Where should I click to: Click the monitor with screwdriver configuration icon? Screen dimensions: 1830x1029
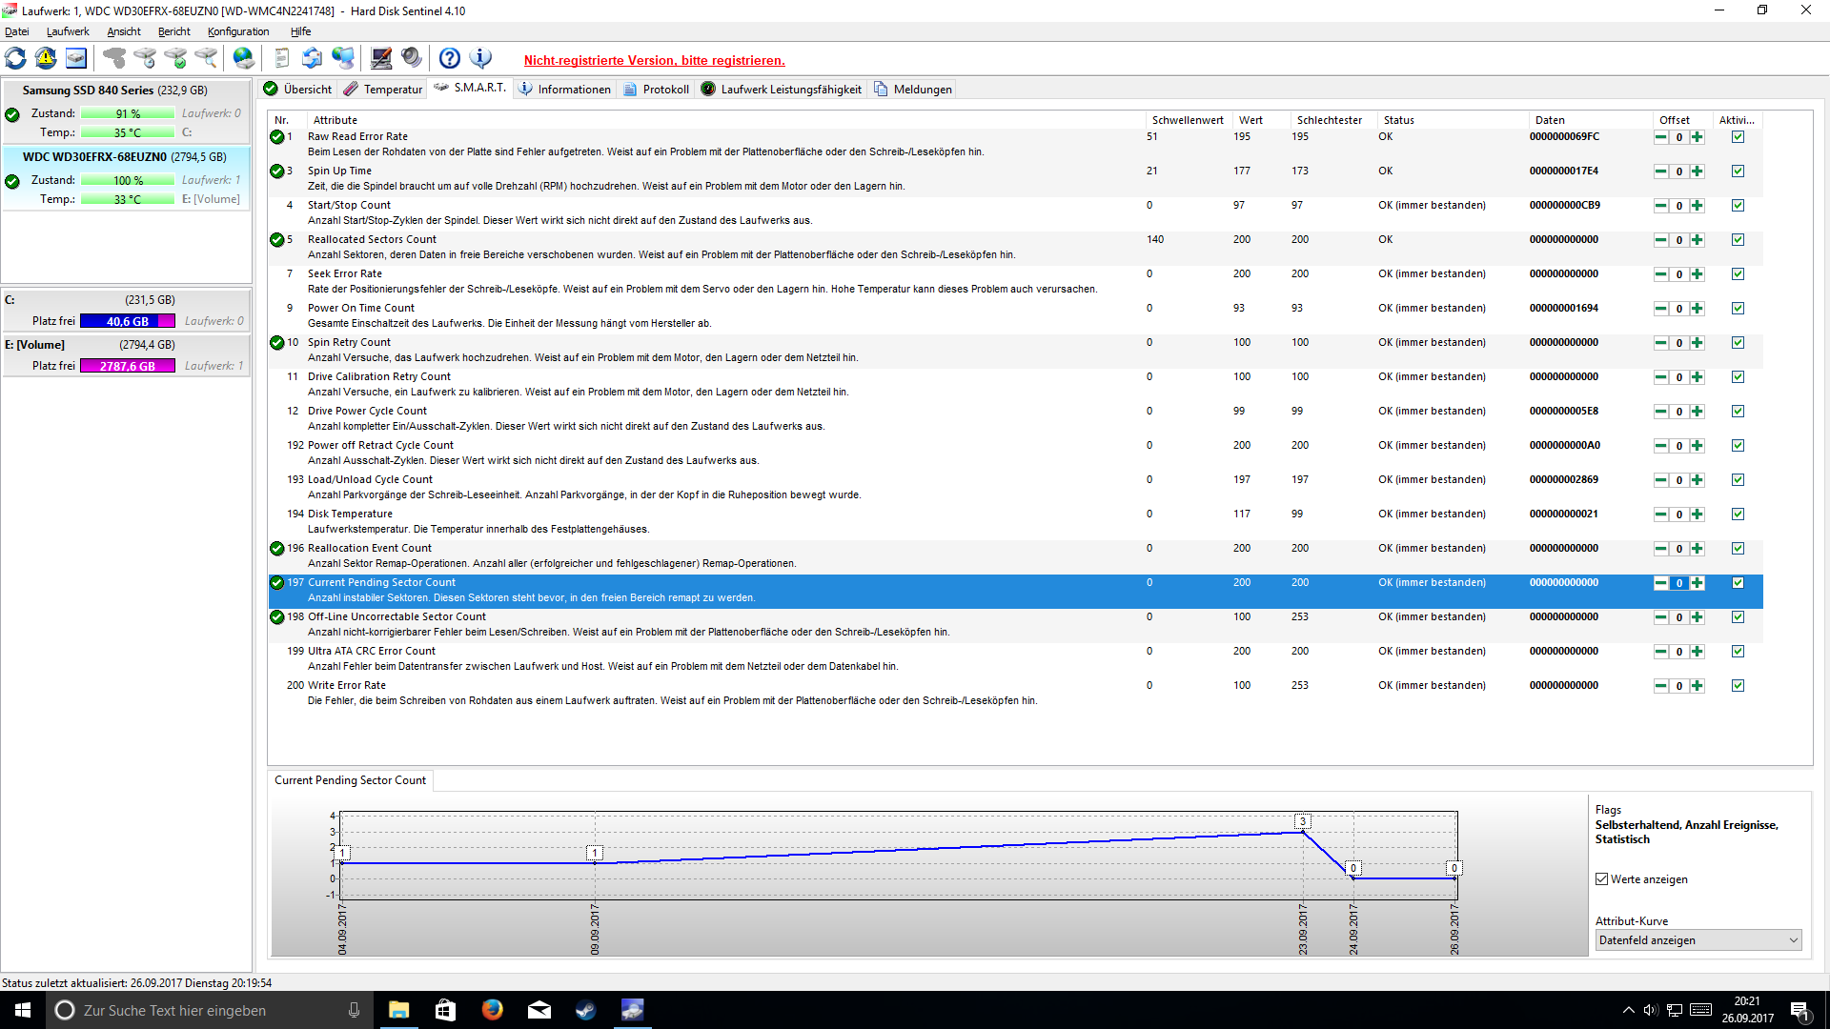click(x=381, y=59)
